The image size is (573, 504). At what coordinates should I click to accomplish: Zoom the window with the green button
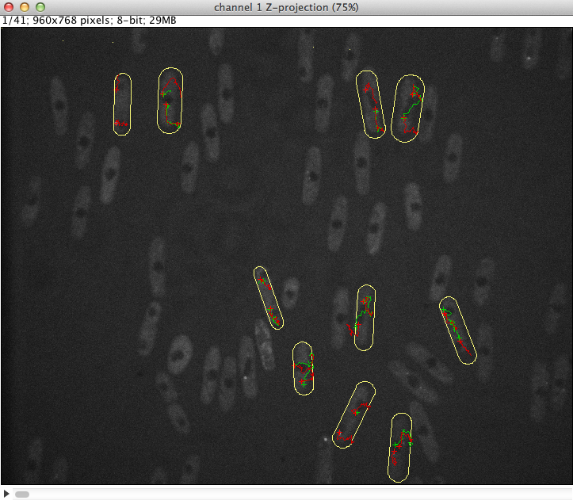click(x=40, y=7)
